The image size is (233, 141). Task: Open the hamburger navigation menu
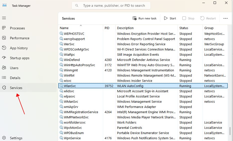4,18
